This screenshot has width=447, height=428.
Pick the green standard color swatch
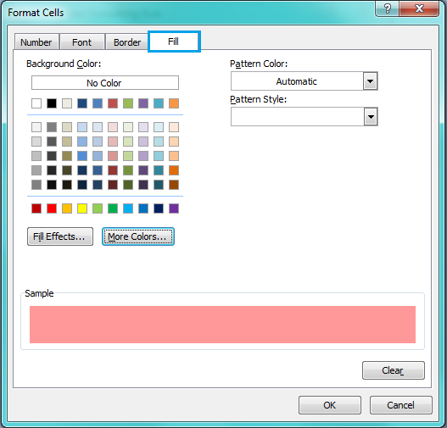pyautogui.click(x=113, y=208)
